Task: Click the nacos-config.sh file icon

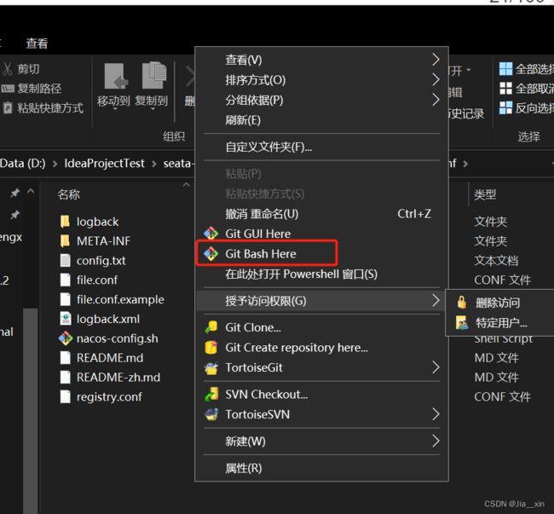Action: 66,338
